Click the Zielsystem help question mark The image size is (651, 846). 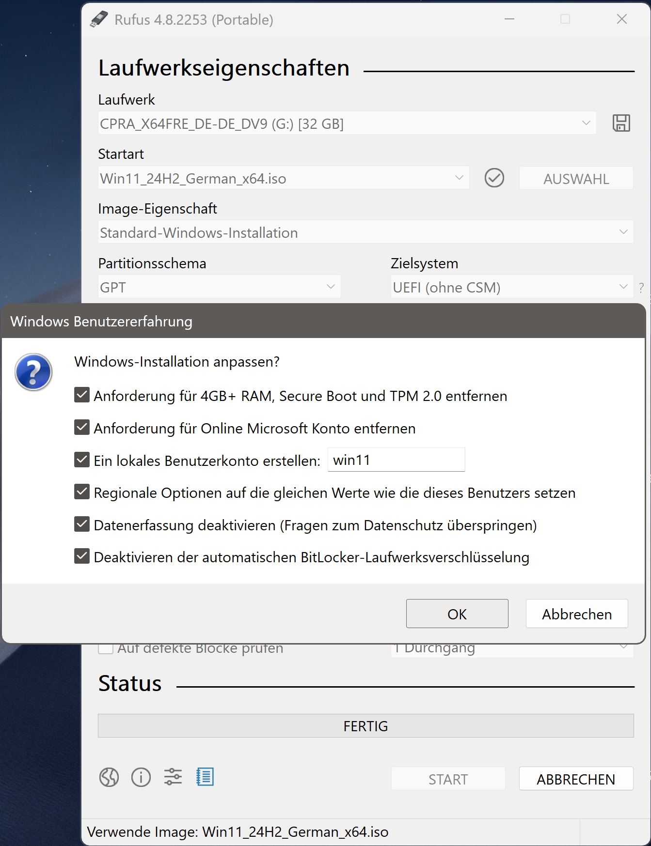tap(641, 288)
